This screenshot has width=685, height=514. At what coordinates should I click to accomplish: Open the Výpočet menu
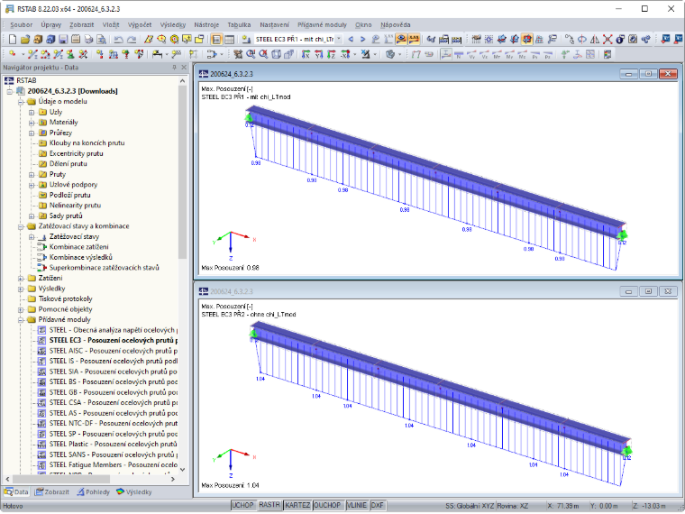coord(140,25)
